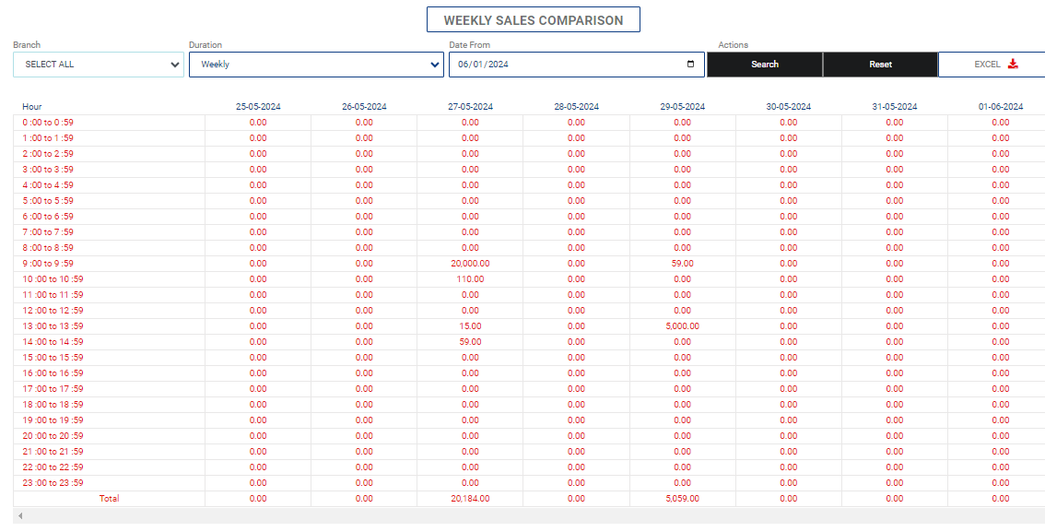This screenshot has height=532, width=1045.
Task: Click the 5,000.00 value under 29-05-2024
Action: coord(683,325)
